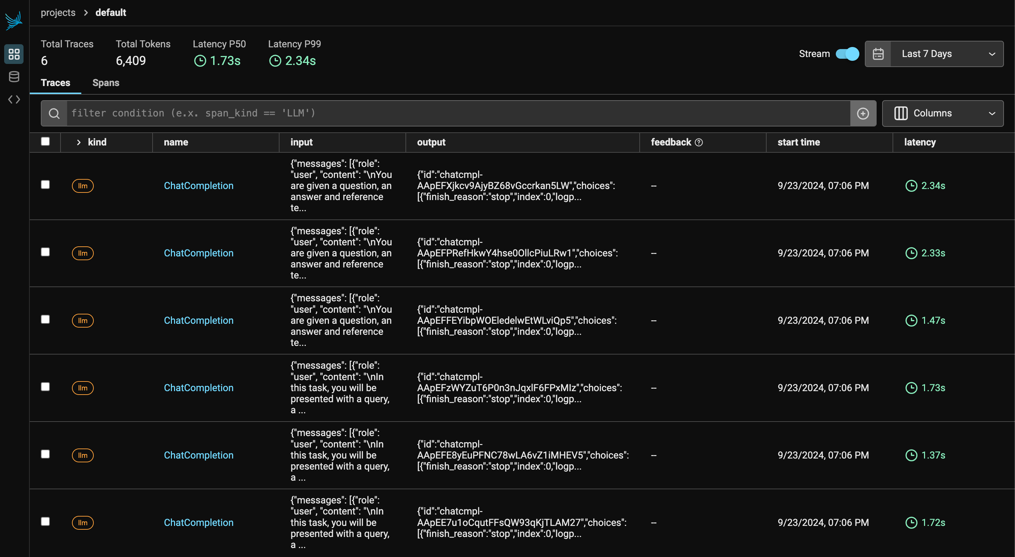Open the ChatCompletion link with 1.47s latency
The height and width of the screenshot is (557, 1015).
pos(199,320)
